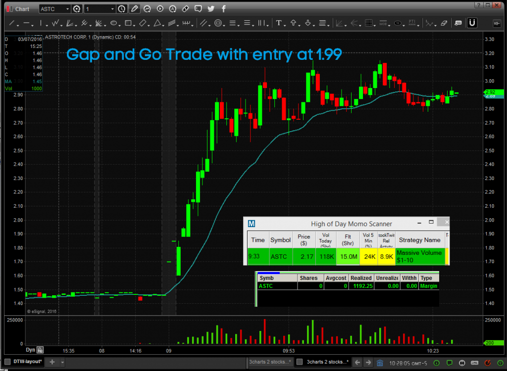Open the chat comment icon
This screenshot has width=507, height=371.
coord(198,9)
